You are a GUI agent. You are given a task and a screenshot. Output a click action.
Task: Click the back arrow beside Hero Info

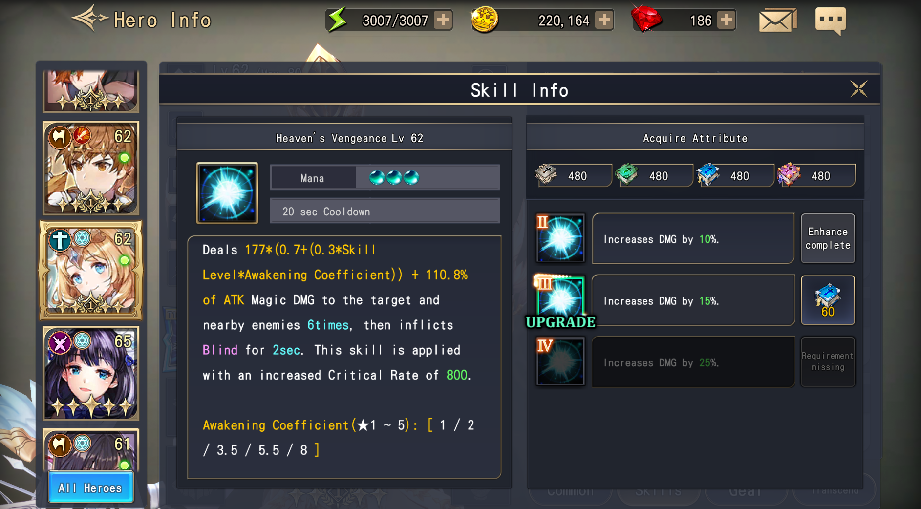coord(90,19)
